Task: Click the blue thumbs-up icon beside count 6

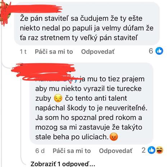Action: (159, 51)
